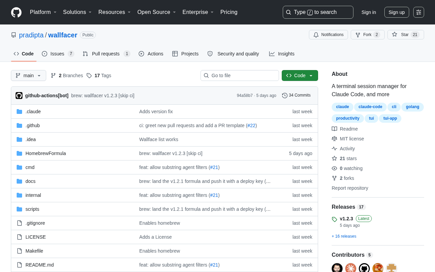Click the .claude folder icon
435x272 pixels.
point(19,112)
